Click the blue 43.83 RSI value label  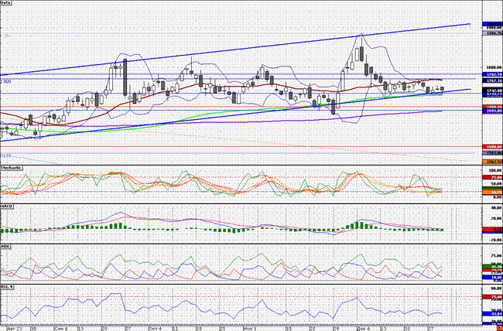[492, 314]
